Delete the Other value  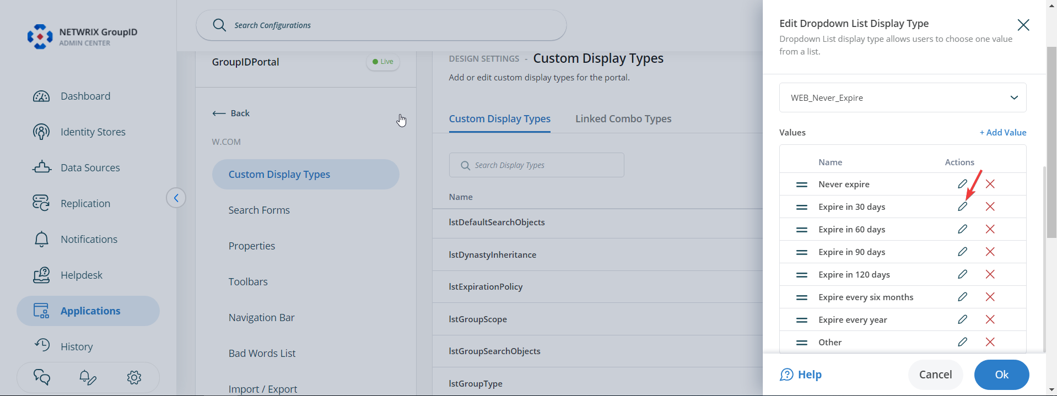(x=990, y=342)
